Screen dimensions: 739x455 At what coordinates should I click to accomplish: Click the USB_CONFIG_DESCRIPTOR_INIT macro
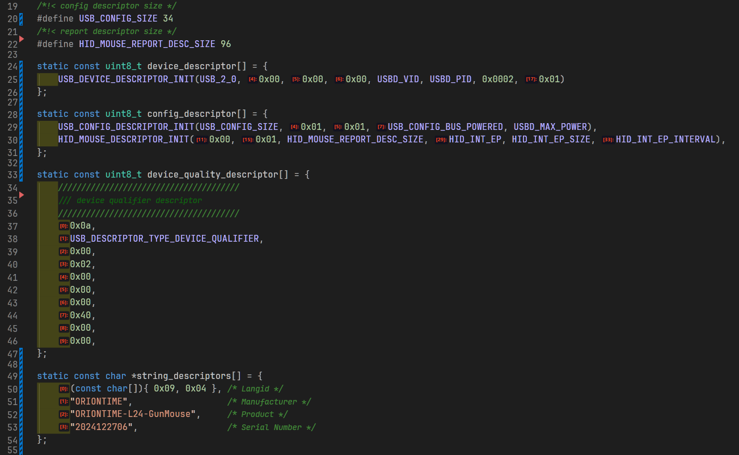tap(126, 127)
